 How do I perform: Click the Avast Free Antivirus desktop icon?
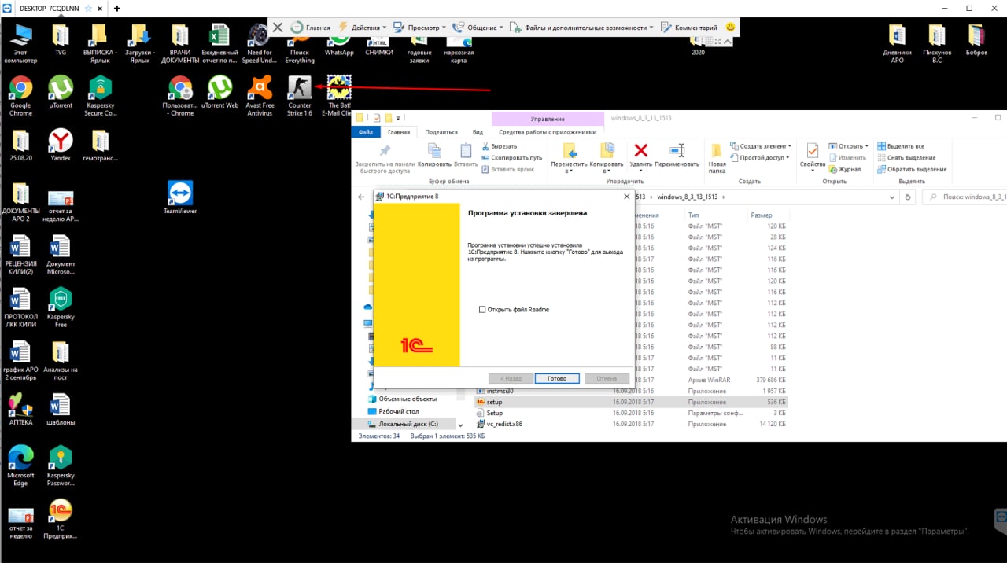pyautogui.click(x=260, y=88)
